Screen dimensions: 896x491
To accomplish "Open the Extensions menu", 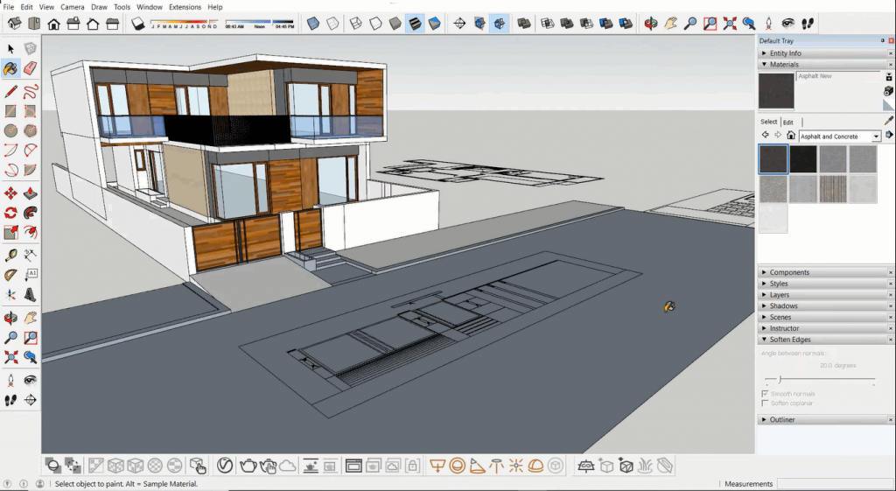I will coord(185,7).
